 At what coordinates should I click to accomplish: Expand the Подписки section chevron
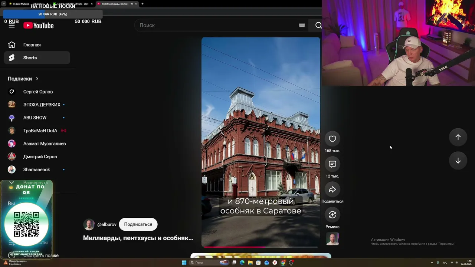[37, 79]
